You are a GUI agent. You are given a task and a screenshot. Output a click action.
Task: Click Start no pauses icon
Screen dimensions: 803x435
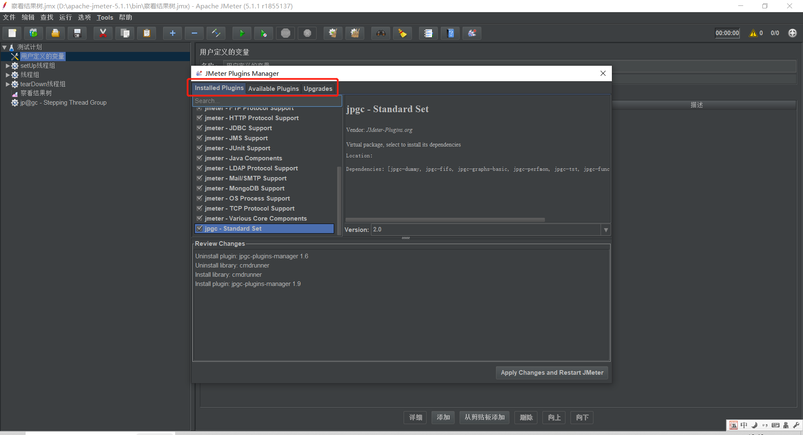pos(263,33)
